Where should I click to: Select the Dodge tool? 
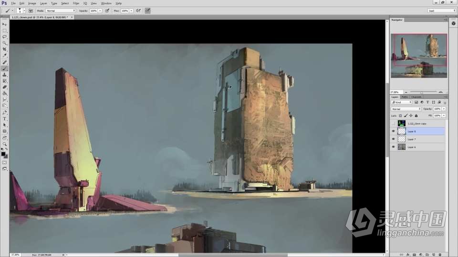4,106
